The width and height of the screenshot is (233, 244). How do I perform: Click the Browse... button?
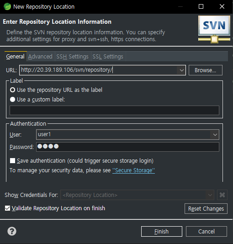205,70
